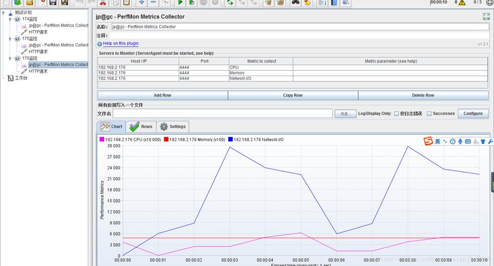Click the info icon beside Help link
This screenshot has width=494, height=266.
[x=99, y=44]
